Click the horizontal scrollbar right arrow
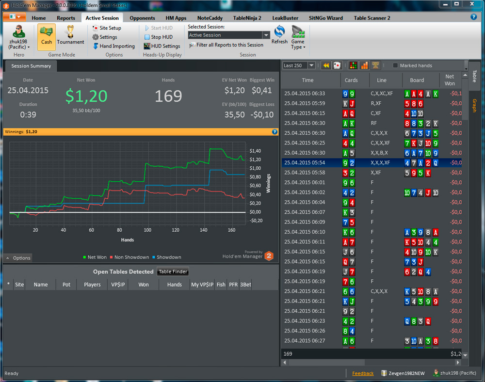485x382 pixels. 458,362
